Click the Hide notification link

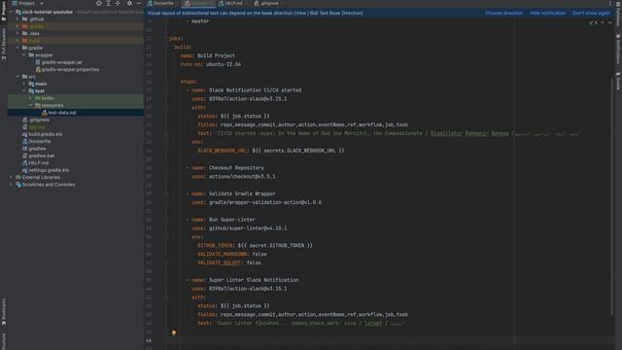click(547, 13)
